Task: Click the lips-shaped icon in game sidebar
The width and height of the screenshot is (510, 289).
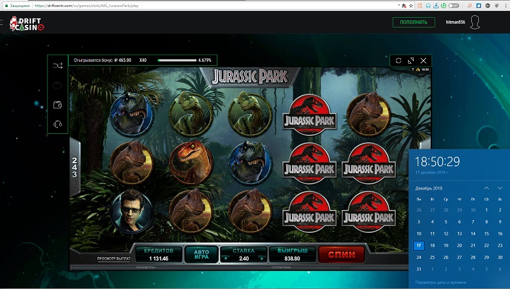Action: click(x=57, y=85)
